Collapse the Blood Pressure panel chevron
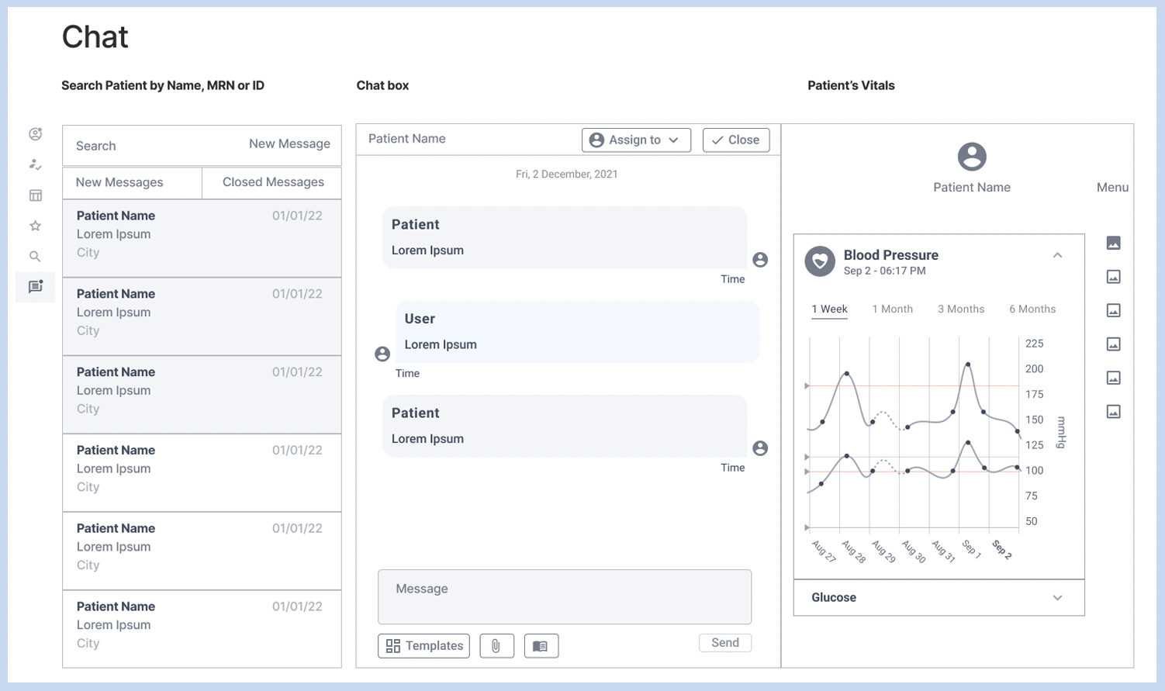Screen dimensions: 1165x691 coord(1057,255)
